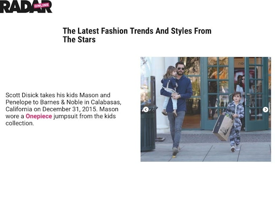Click the Scott Disick photo slide
275x206 pixels.
[206, 109]
